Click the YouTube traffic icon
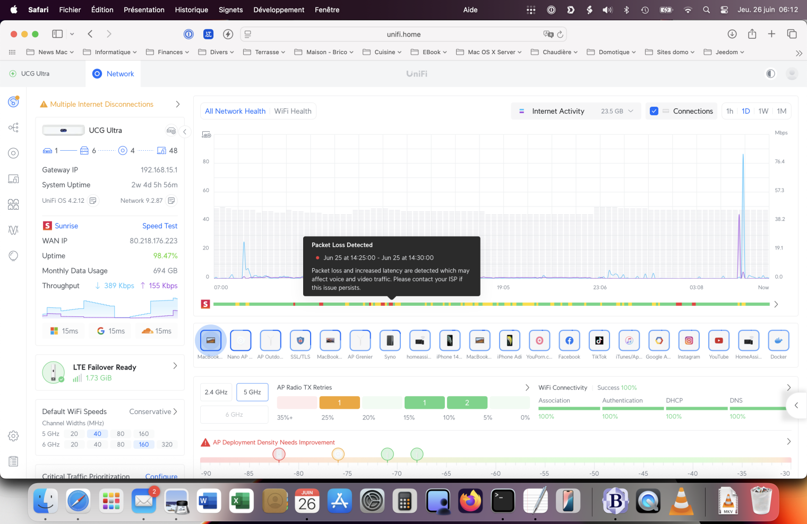Image resolution: width=807 pixels, height=524 pixels. [718, 341]
